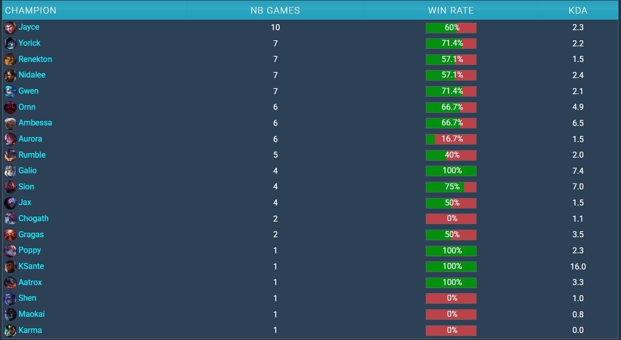The width and height of the screenshot is (621, 340).
Task: Open the Aatrox champion name link
Action: tap(30, 282)
